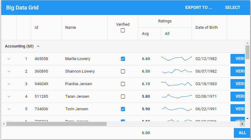Viewport: 251px width, 140px height.
Task: Click the name Shannon Lowery
Action: pos(80,71)
